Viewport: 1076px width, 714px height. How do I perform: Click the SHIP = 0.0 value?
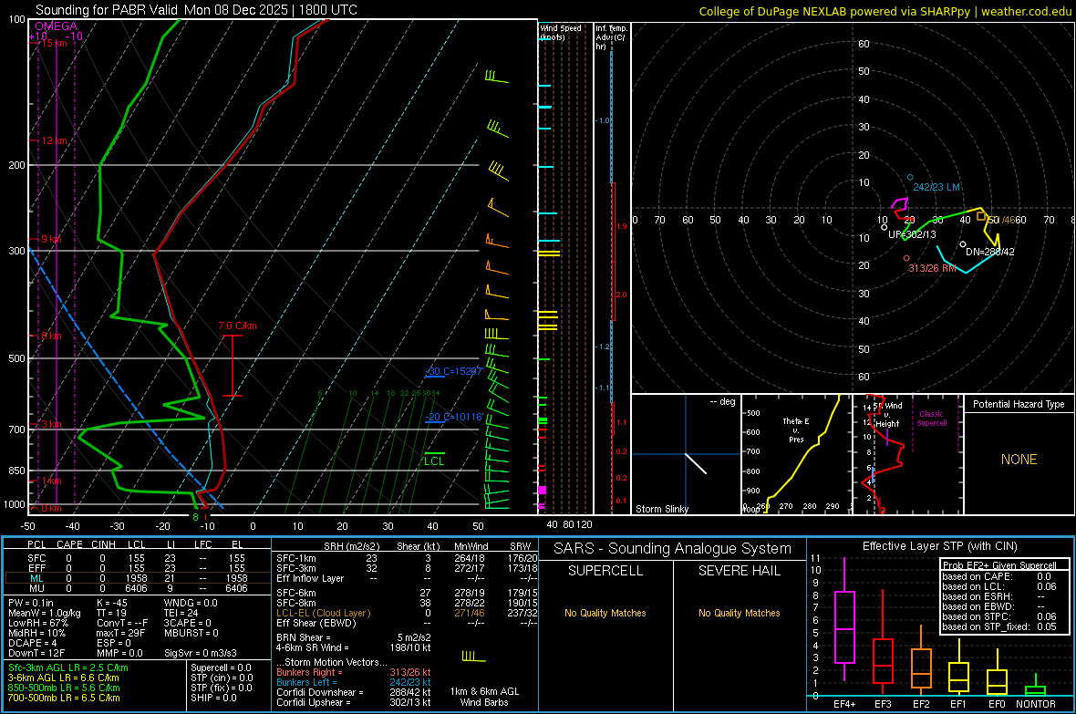tap(213, 698)
